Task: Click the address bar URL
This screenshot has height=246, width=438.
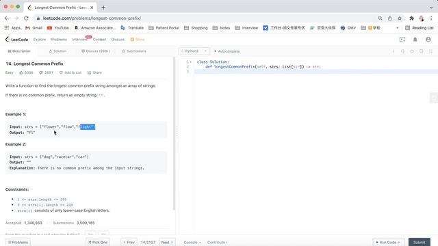Action: [92, 18]
